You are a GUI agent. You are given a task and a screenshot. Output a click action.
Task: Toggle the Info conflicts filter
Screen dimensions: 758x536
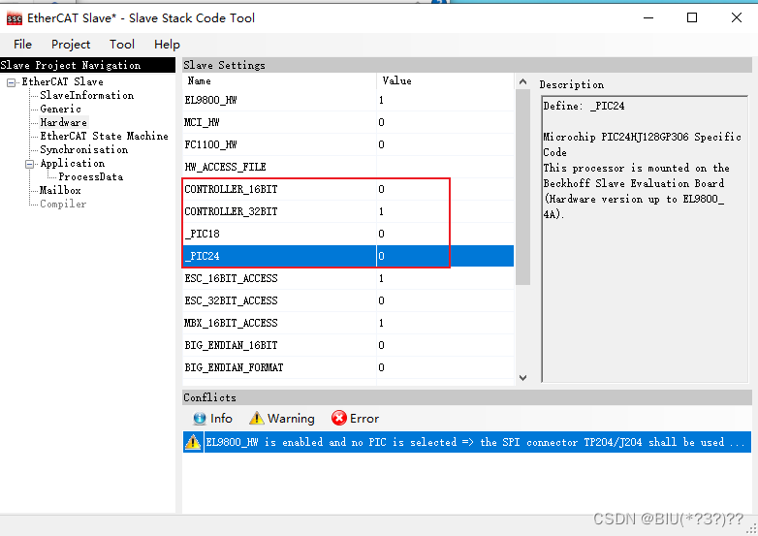pos(212,419)
